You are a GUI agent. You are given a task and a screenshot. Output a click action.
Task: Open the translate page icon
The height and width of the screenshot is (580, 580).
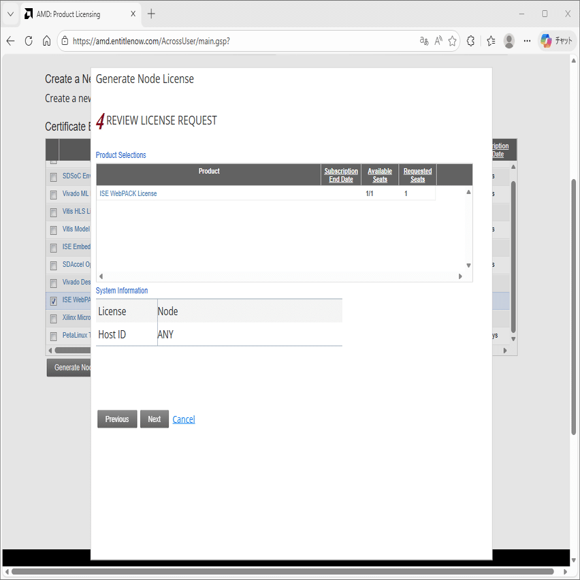tap(424, 41)
